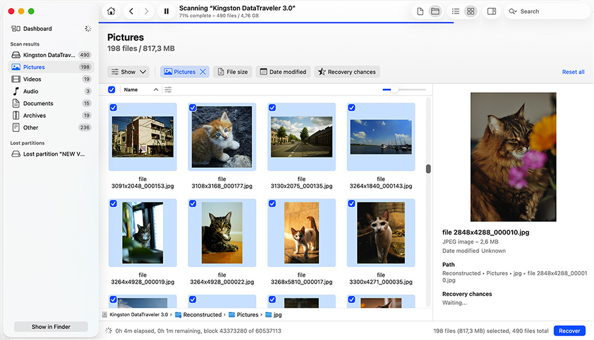Uncheck file 3300x4271_000035.jpg checkbox

[x=352, y=204]
